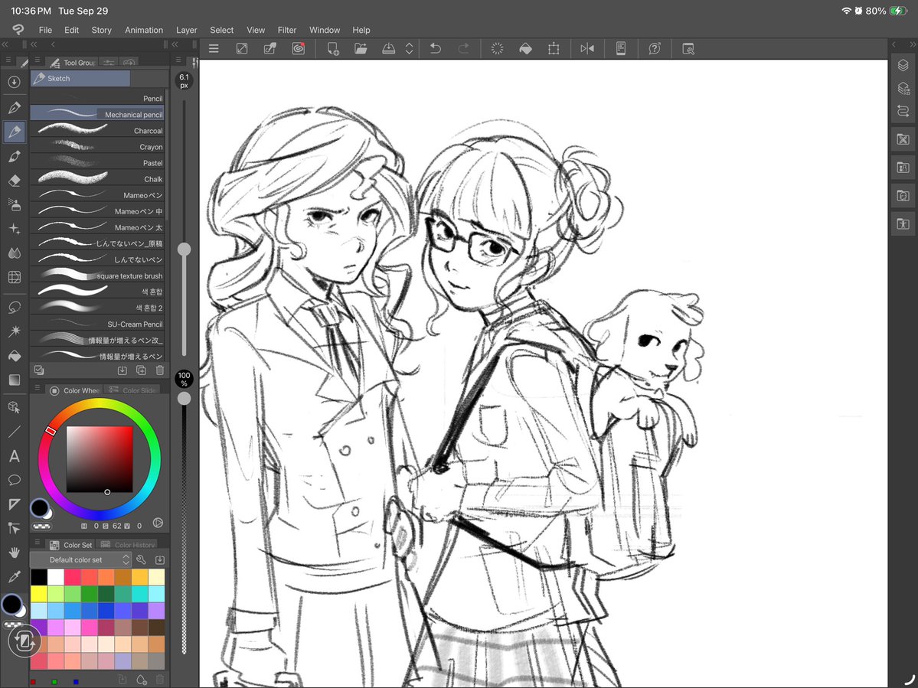The width and height of the screenshot is (918, 688).
Task: Select the Hand move tool
Action: [x=15, y=553]
